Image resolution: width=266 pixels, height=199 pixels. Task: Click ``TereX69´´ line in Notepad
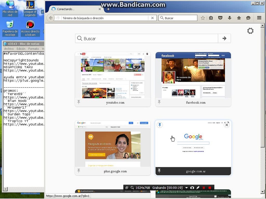[15, 94]
